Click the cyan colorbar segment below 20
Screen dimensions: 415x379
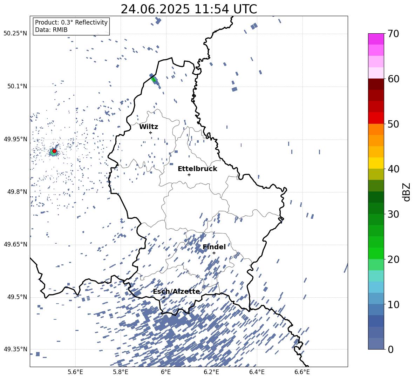point(376,276)
